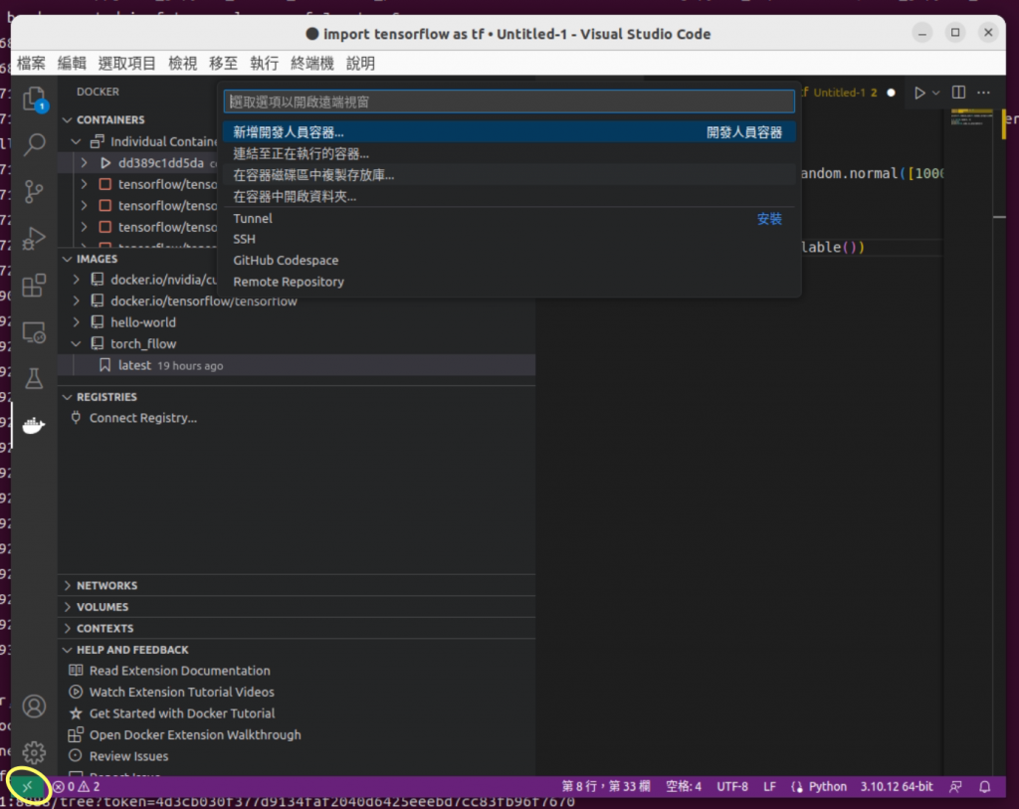
Task: Open the notifications bell in the status bar
Action: (985, 786)
